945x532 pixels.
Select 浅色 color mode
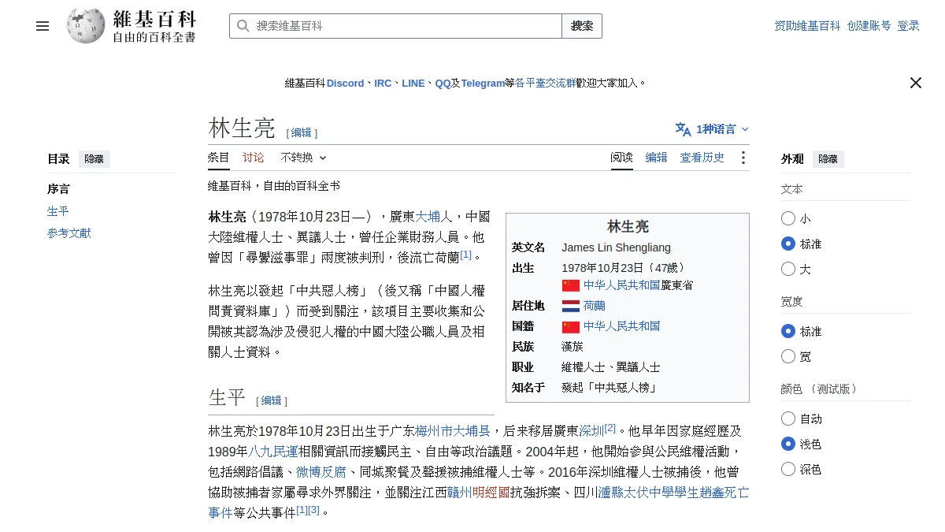coord(788,444)
